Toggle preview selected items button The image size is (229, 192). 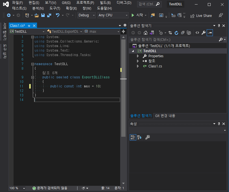[210, 33]
